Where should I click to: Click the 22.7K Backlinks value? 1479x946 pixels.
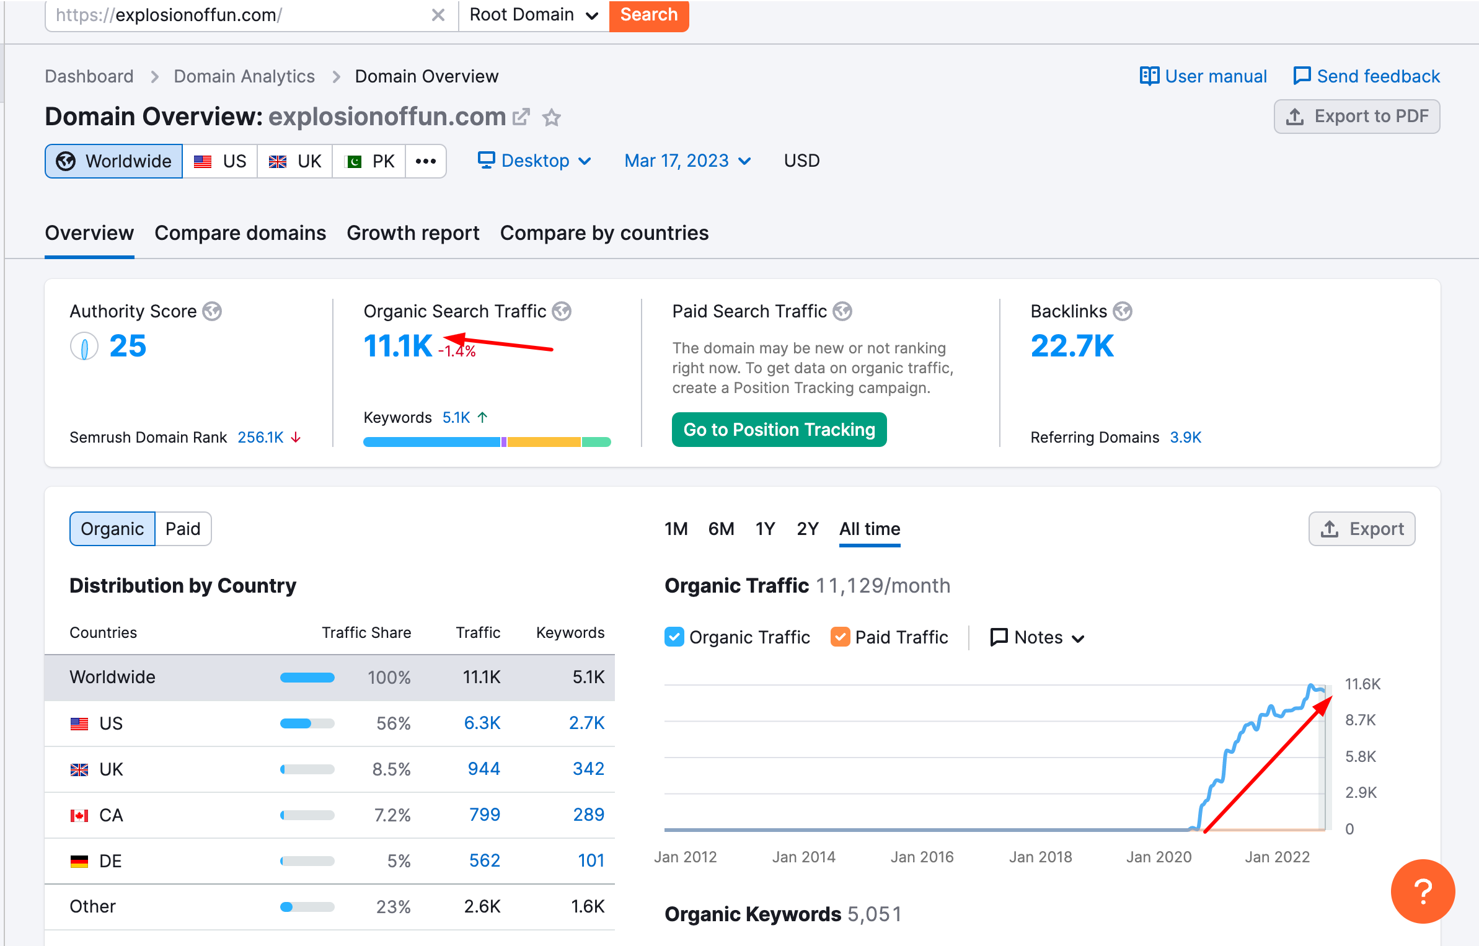coord(1072,346)
